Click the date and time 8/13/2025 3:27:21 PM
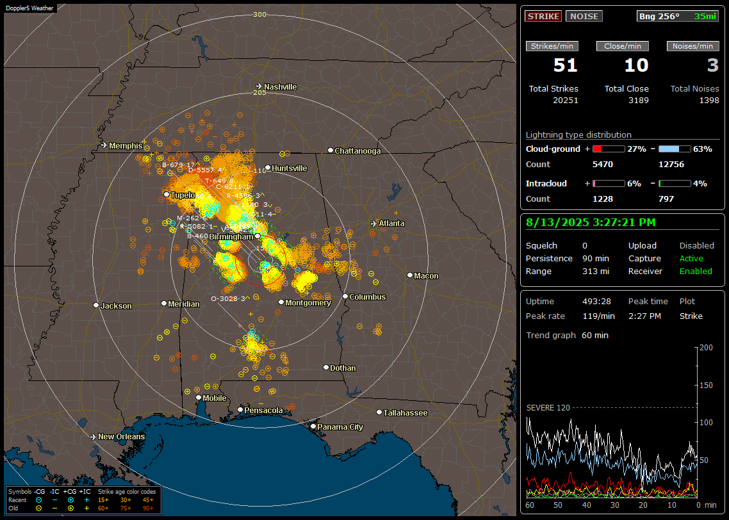Screen dimensions: 729x520 pos(591,222)
